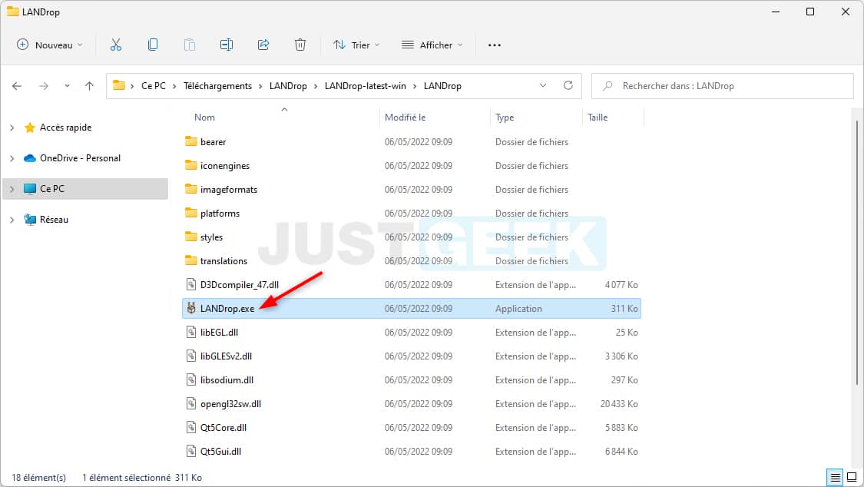Click the 20 433 Ko size value

pos(619,404)
